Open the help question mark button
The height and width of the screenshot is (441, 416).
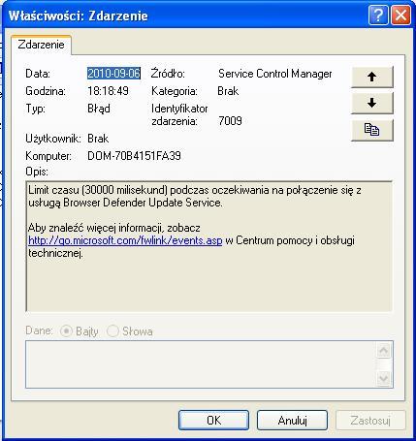point(378,15)
